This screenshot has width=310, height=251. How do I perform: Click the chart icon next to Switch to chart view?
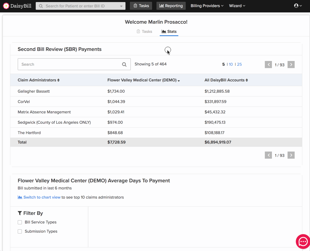click(x=20, y=197)
